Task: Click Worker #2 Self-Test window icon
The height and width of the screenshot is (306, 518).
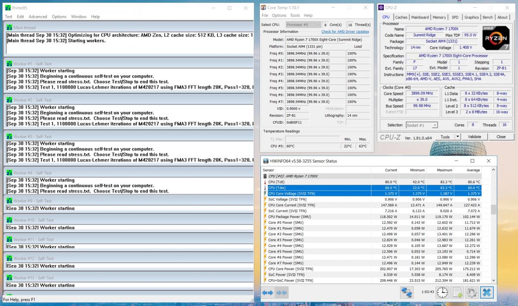Action: (x=9, y=100)
